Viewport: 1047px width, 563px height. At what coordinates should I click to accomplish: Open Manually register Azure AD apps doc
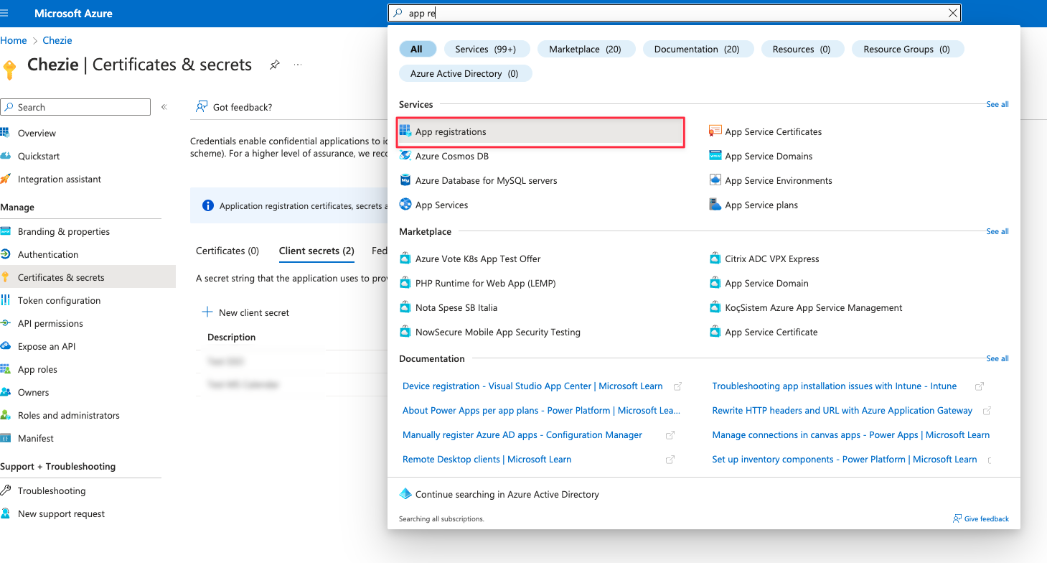coord(522,434)
